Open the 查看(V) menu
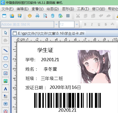 click(x=37, y=9)
